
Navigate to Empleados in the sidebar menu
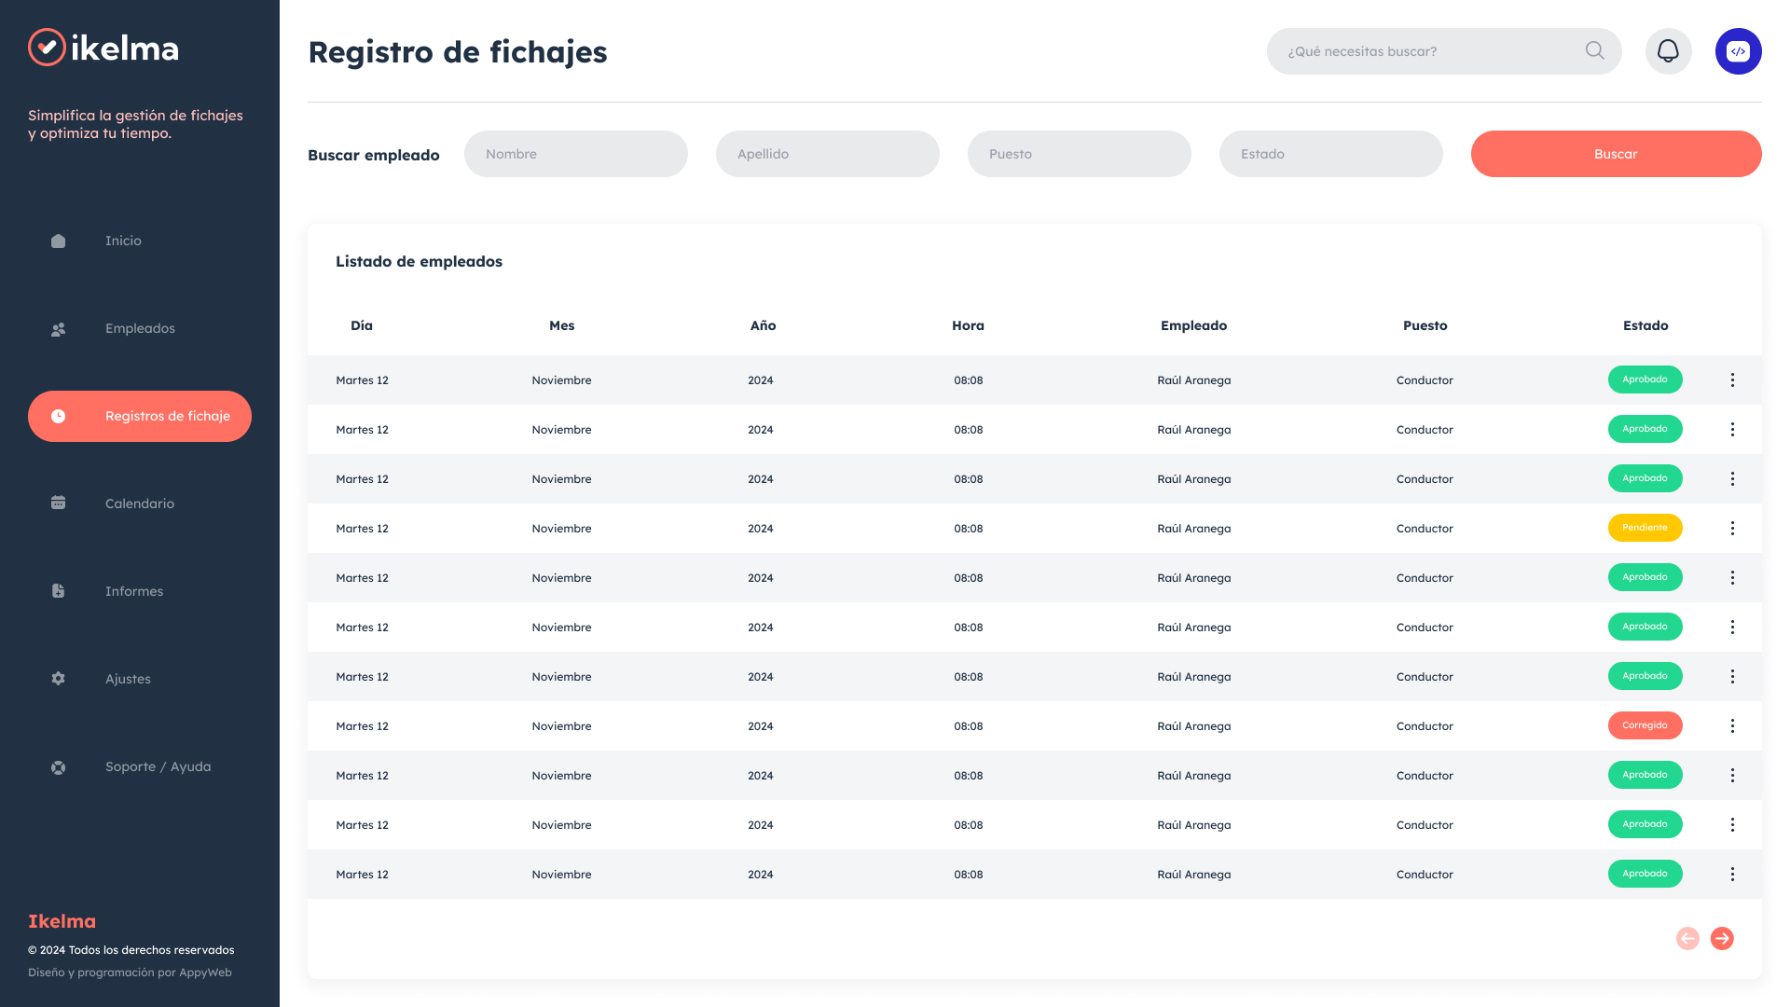click(x=140, y=328)
